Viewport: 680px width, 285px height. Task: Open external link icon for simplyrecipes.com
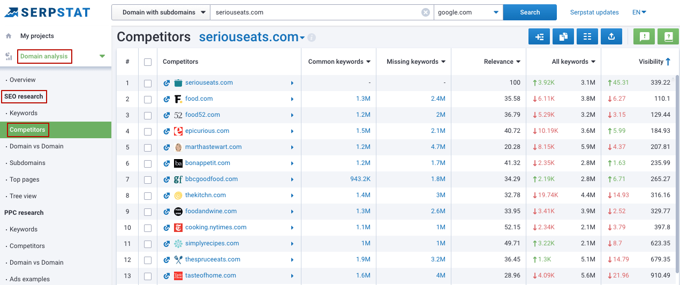pos(167,244)
